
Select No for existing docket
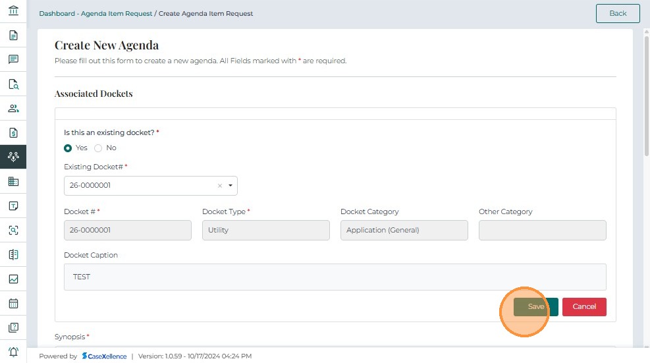[99, 148]
